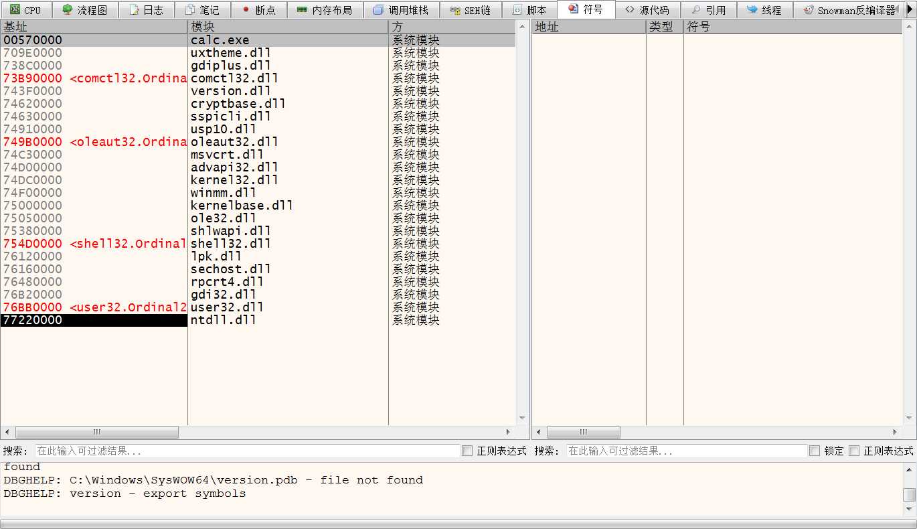Open the 流程图 graph tab
This screenshot has width=917, height=529.
pos(84,9)
